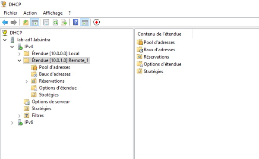Open Help with the blue question mark icon
This screenshot has height=159, width=259.
pyautogui.click(x=76, y=22)
